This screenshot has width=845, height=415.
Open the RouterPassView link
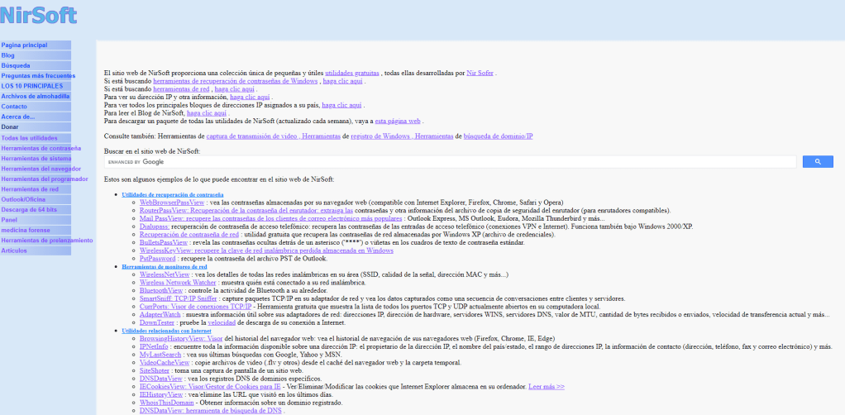pos(246,210)
